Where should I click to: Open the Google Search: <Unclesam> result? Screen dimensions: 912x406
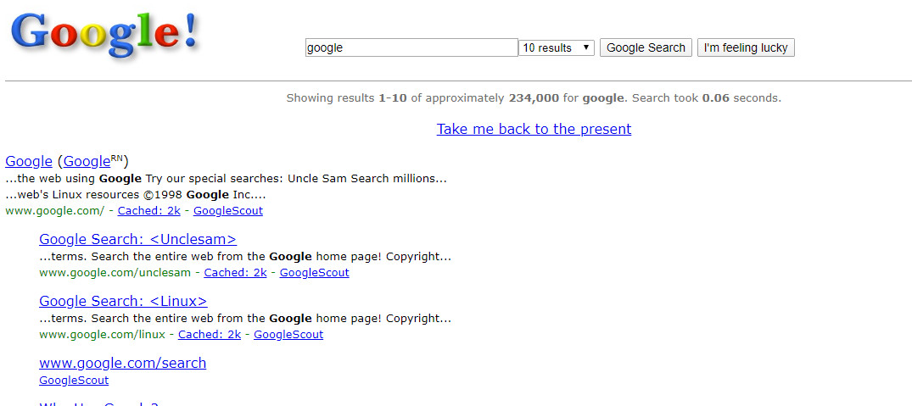[137, 239]
